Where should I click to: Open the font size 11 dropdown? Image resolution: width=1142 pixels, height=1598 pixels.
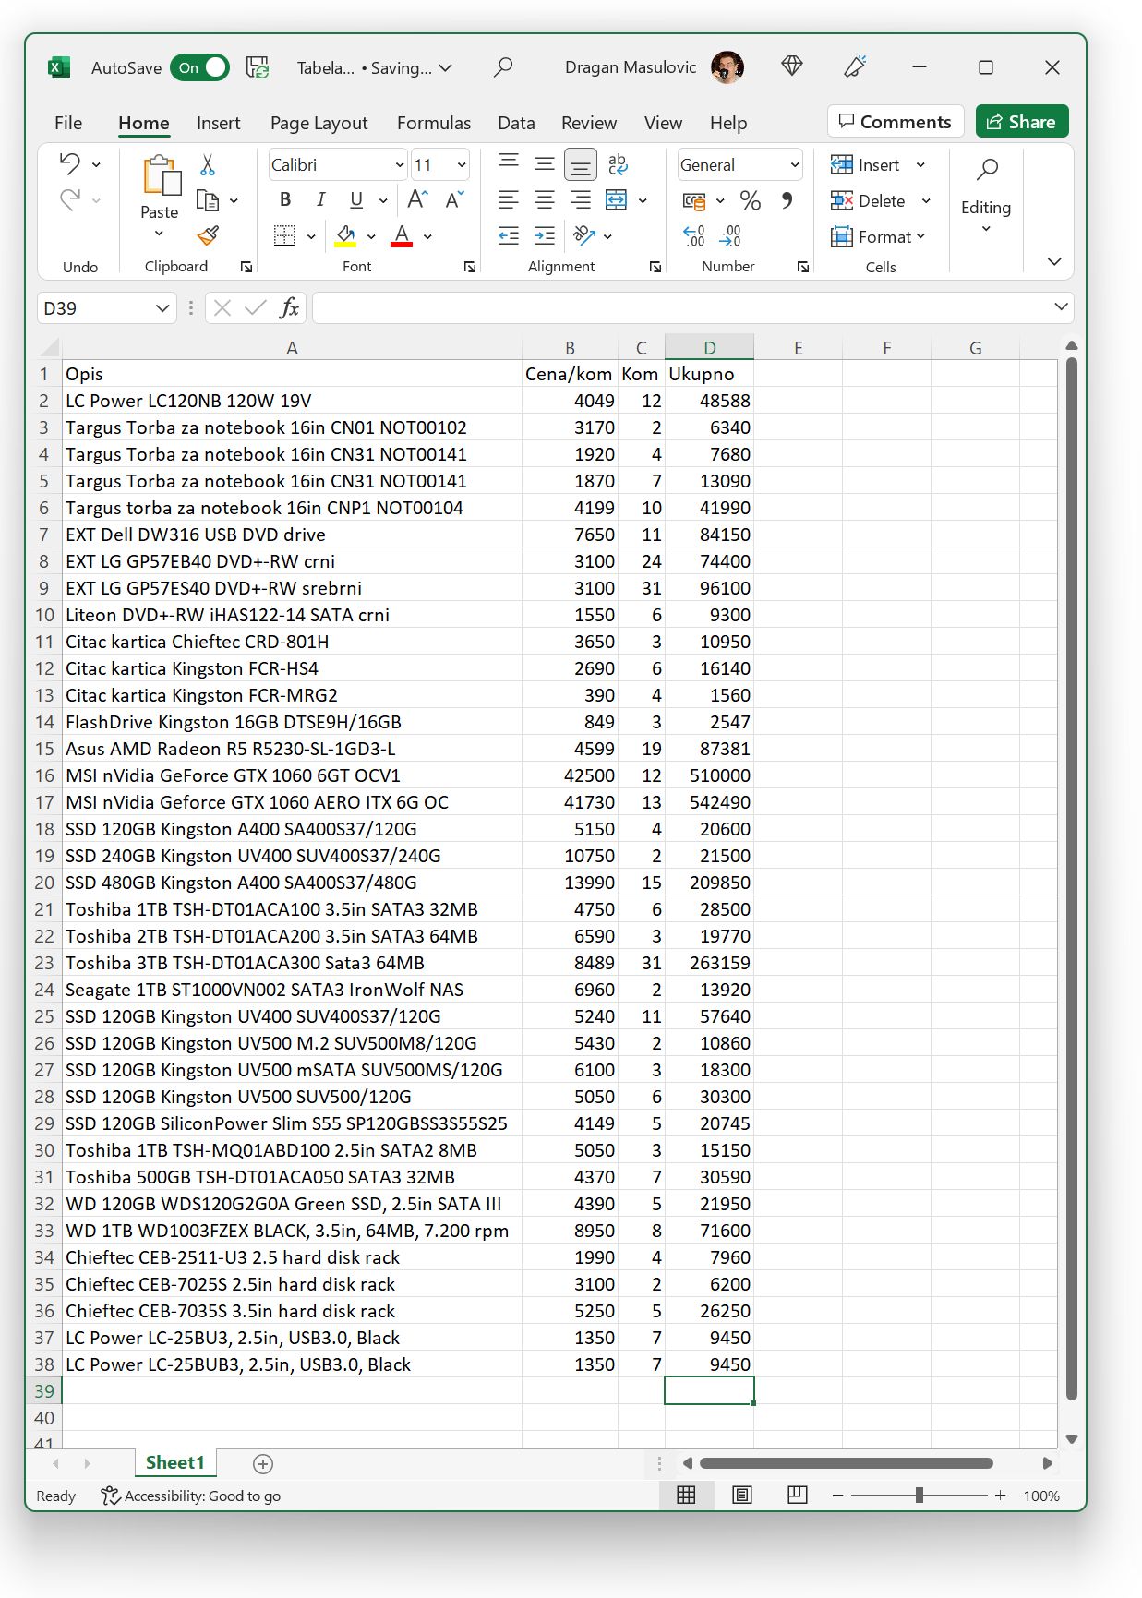click(462, 164)
